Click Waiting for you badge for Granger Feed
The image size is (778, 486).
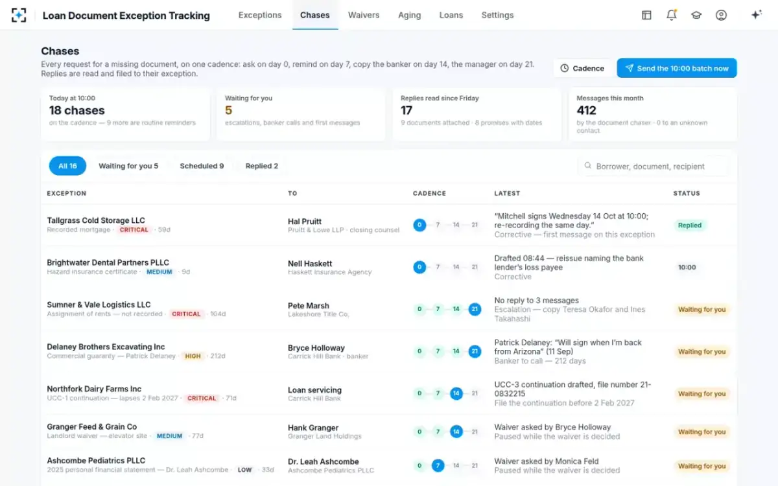point(702,432)
